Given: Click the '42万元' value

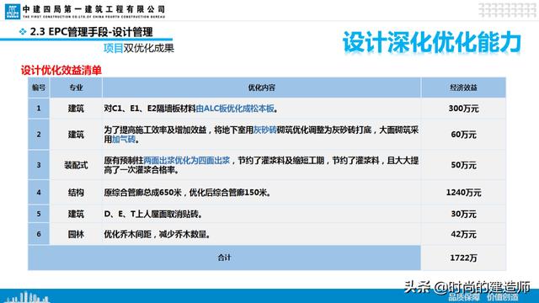Looking at the screenshot, I should click(x=463, y=234).
